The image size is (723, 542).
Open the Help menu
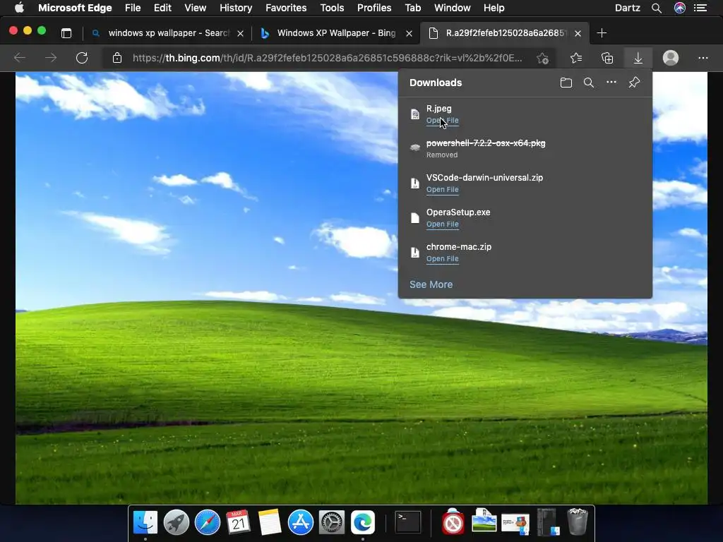[494, 8]
